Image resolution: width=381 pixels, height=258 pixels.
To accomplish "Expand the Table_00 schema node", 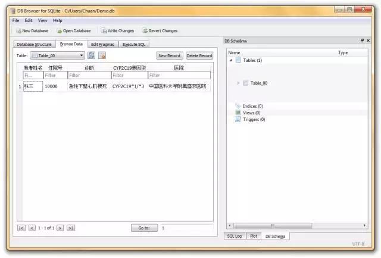I will point(238,83).
